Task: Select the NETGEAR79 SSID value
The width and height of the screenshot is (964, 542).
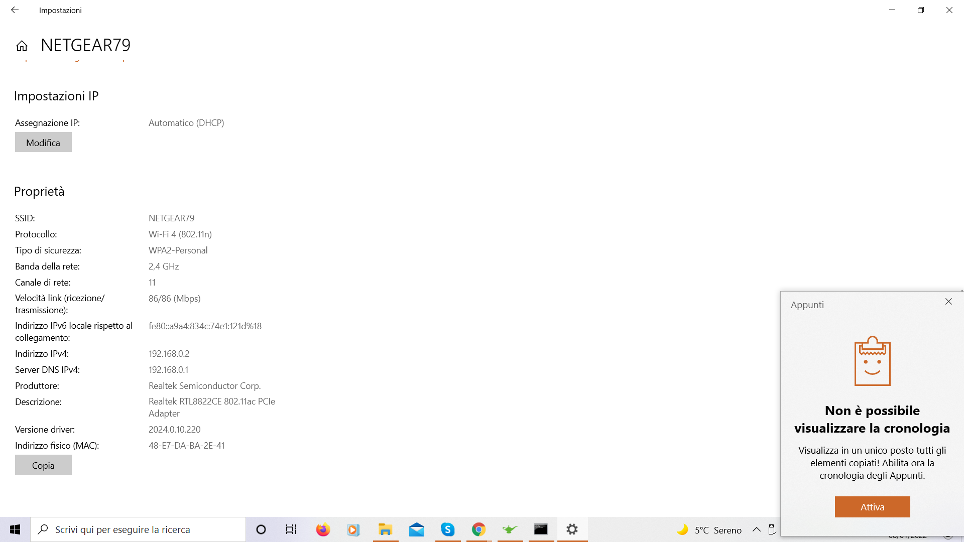Action: coord(172,218)
